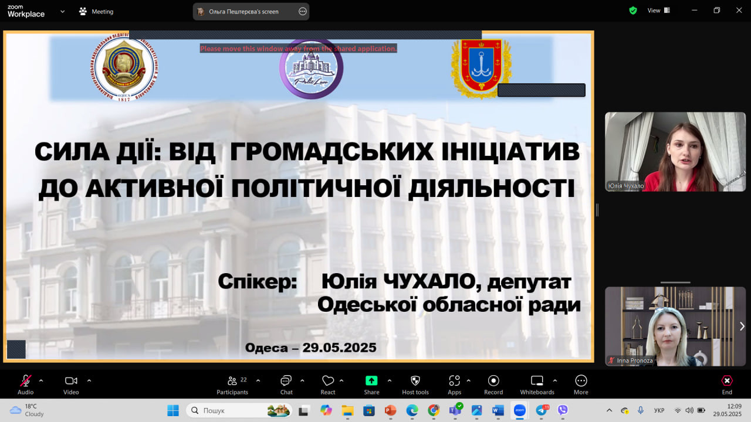Image resolution: width=751 pixels, height=422 pixels.
Task: Expand the Apps options arrow
Action: (468, 380)
